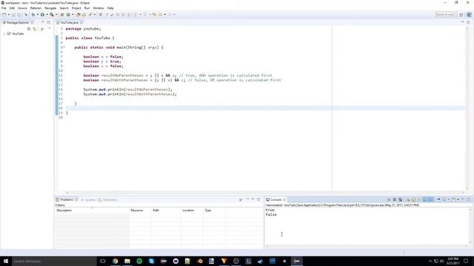474x266 pixels.
Task: Open File Explorer from the taskbar
Action: click(x=127, y=261)
